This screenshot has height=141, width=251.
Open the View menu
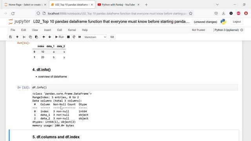[35, 30]
